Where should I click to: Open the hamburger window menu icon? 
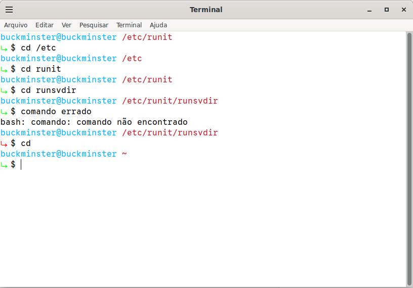9,10
